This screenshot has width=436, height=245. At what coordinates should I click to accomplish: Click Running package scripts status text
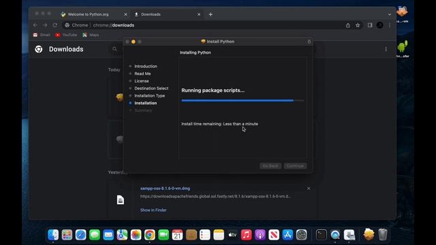coord(213,91)
